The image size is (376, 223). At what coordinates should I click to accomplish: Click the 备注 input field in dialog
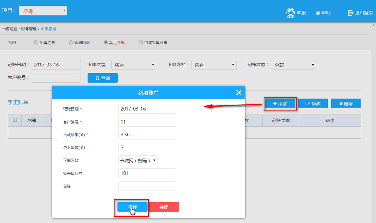click(x=147, y=186)
